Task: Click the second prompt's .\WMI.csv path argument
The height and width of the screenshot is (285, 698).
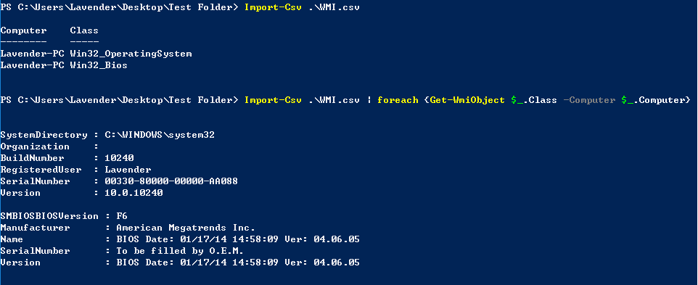Action: coord(334,100)
